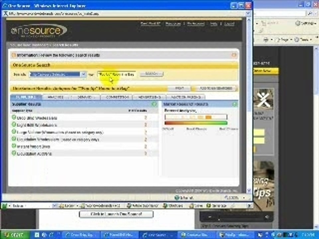Click the Help link in the header
This screenshot has height=239, width=319.
point(214,24)
